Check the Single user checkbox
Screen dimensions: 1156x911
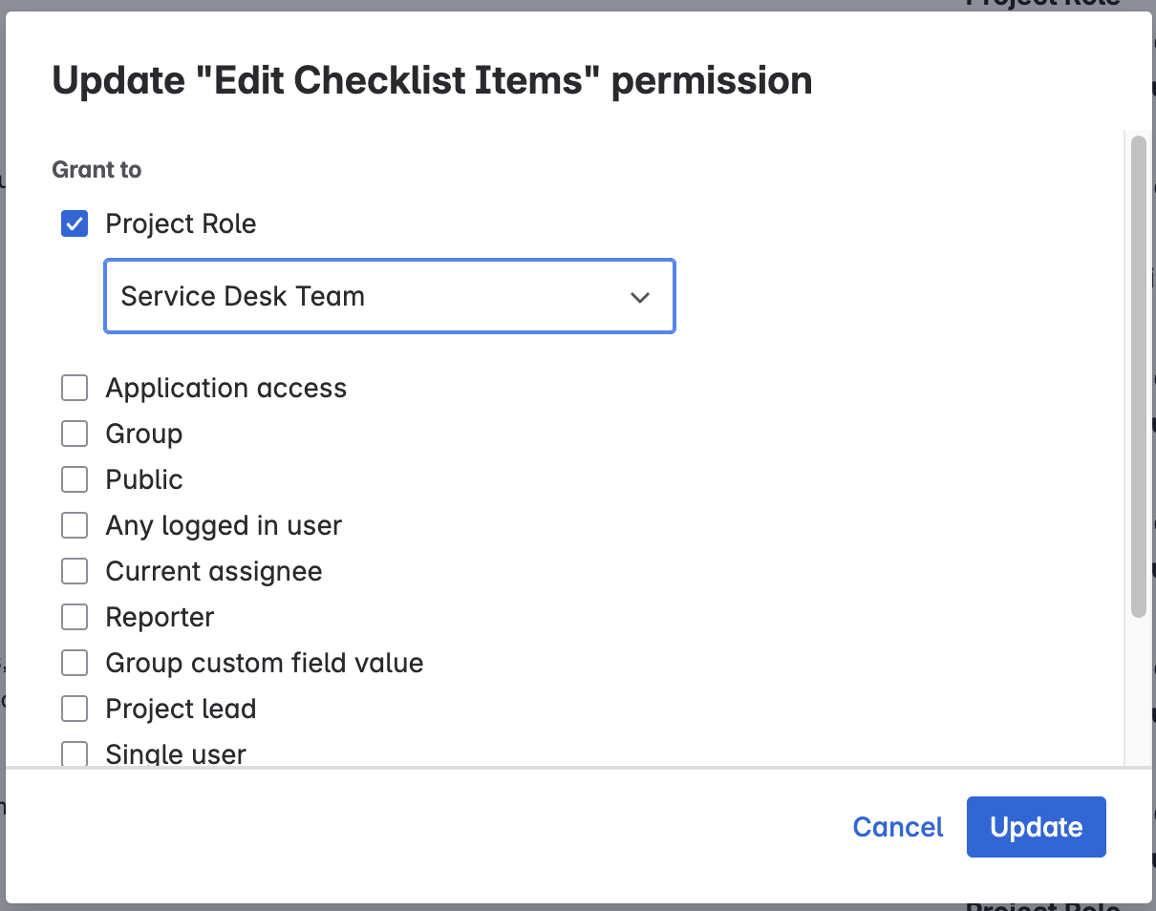(x=75, y=754)
